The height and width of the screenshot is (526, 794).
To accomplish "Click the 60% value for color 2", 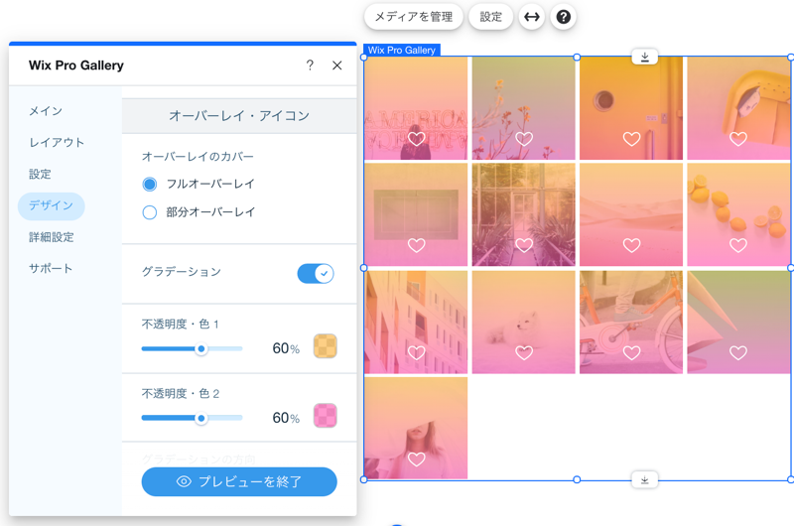I will pos(286,418).
